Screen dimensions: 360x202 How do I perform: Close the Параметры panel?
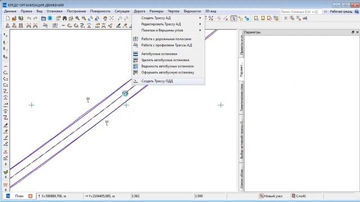357,33
